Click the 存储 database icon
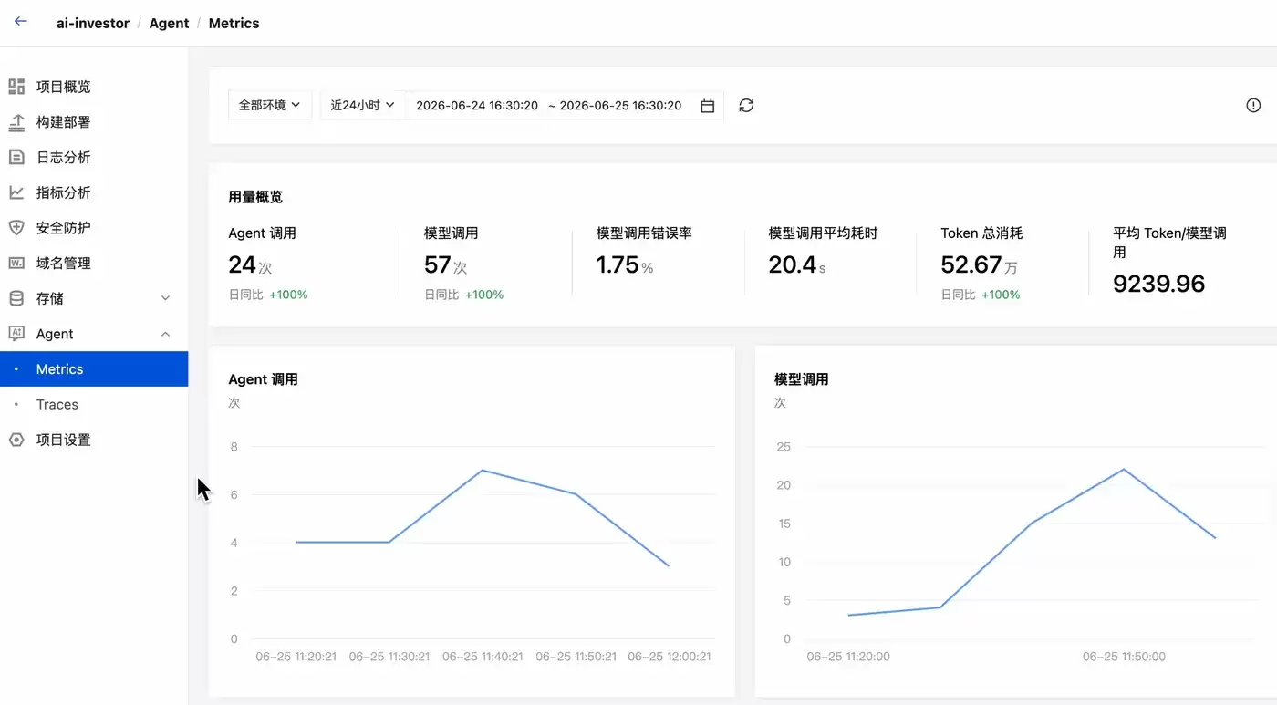The width and height of the screenshot is (1277, 705). [16, 298]
